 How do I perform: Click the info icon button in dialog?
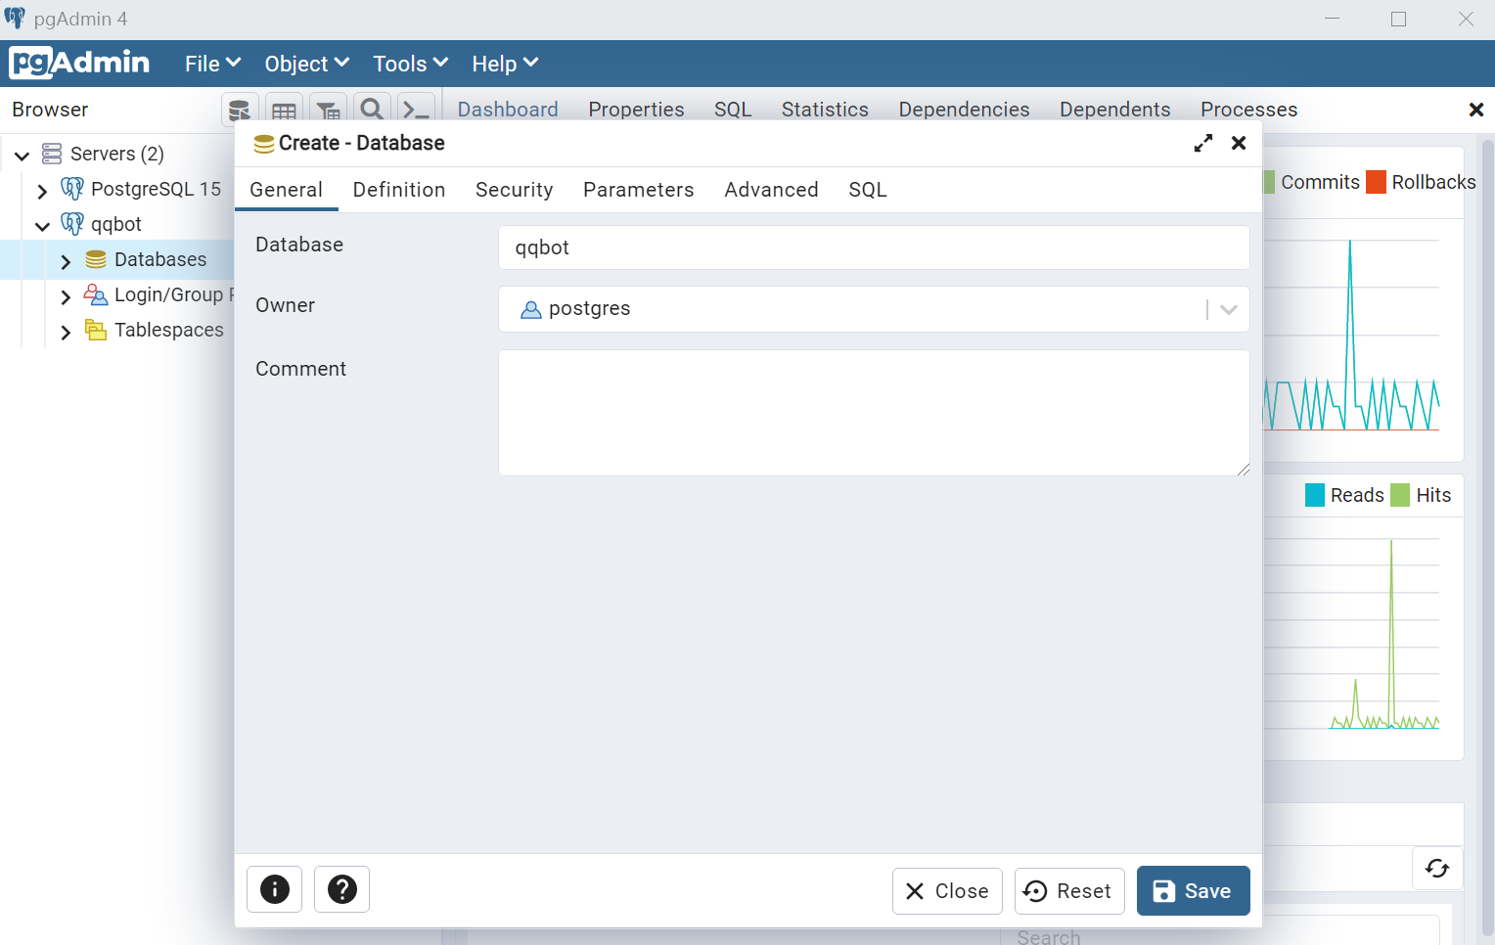[275, 889]
